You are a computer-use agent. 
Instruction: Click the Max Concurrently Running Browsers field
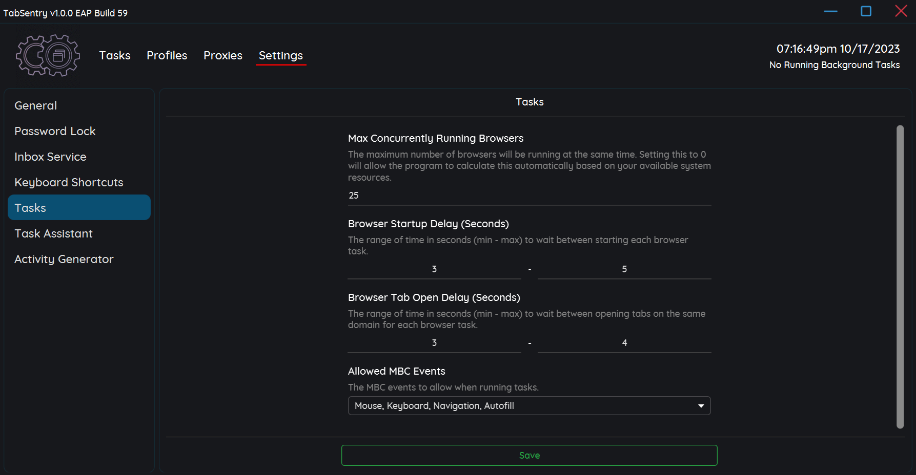point(529,196)
